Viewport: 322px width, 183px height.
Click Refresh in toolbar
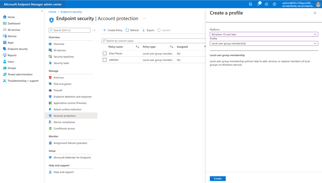click(132, 30)
